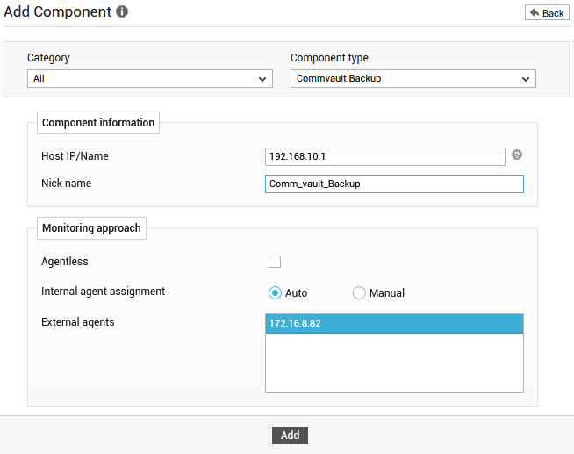Image resolution: width=574 pixels, height=454 pixels.
Task: Click the Component information section header
Action: click(98, 123)
